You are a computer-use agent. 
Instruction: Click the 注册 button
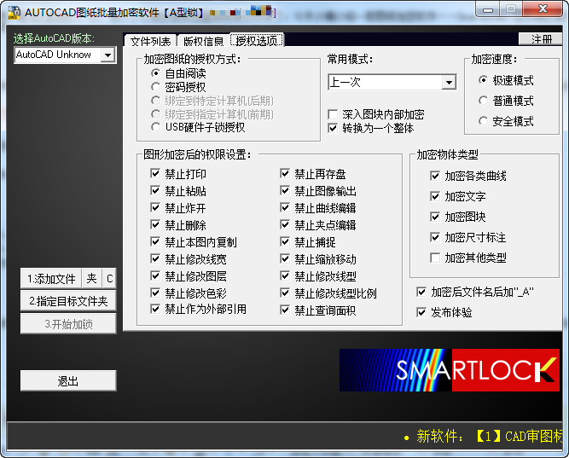click(540, 39)
